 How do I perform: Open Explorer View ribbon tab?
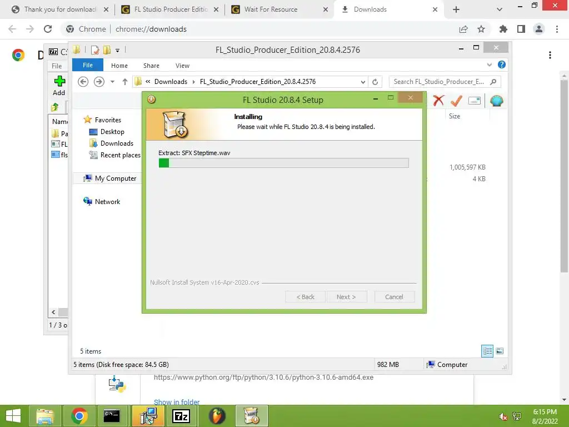point(182,66)
